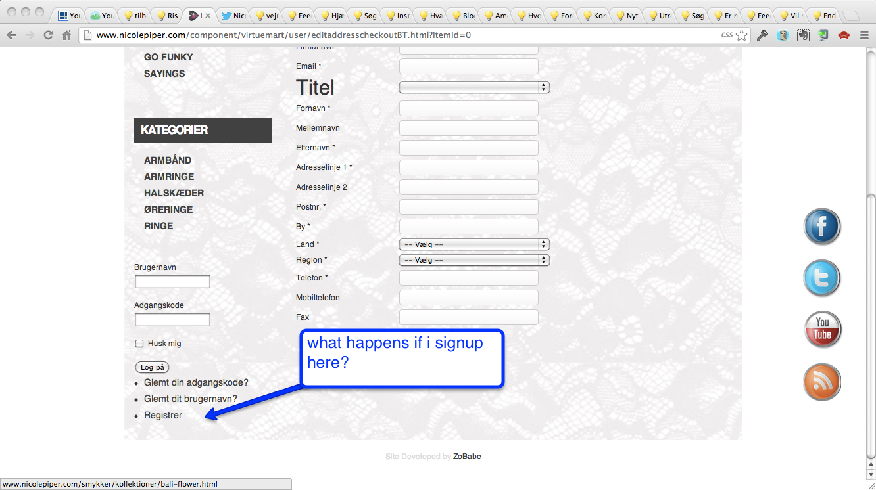
Task: Focus the Brugernavn input field
Action: click(172, 282)
